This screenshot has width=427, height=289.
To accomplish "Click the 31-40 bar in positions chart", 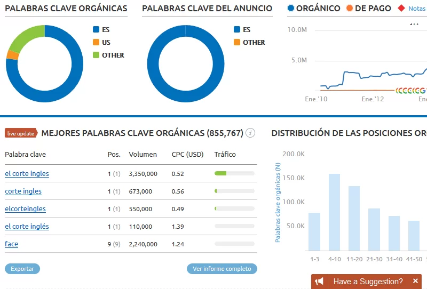I will [x=394, y=233].
